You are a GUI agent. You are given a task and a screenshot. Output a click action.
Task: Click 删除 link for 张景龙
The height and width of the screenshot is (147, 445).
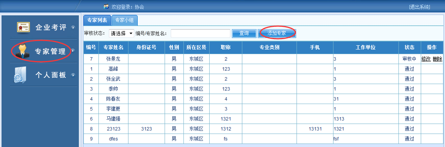point(437,59)
